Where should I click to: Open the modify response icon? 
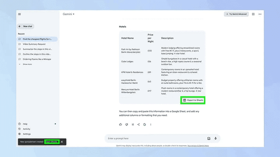tap(133, 124)
